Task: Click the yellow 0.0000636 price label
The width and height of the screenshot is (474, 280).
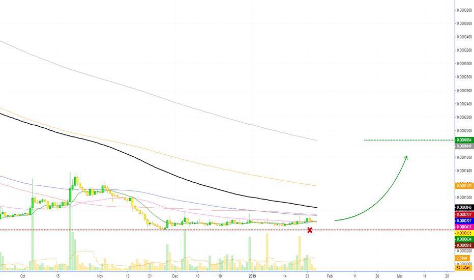Action: click(x=464, y=233)
